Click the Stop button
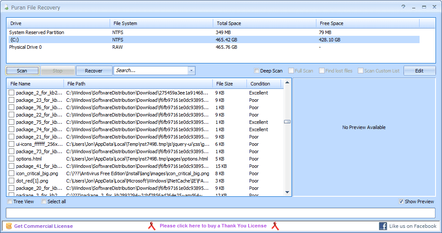This screenshot has height=233, width=442. [x=57, y=71]
